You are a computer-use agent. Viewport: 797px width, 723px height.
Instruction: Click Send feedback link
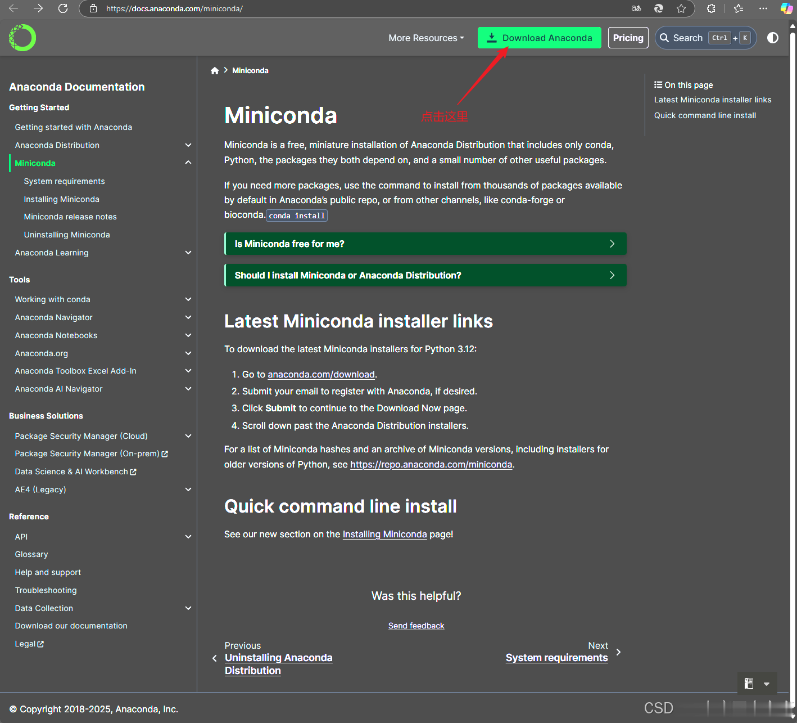coord(416,626)
